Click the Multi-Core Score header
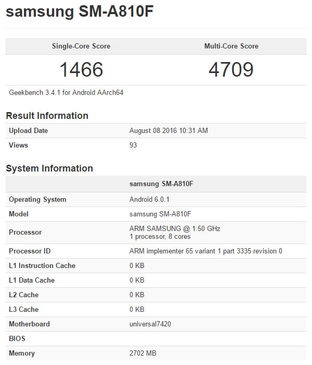312x365 pixels. coord(231,46)
